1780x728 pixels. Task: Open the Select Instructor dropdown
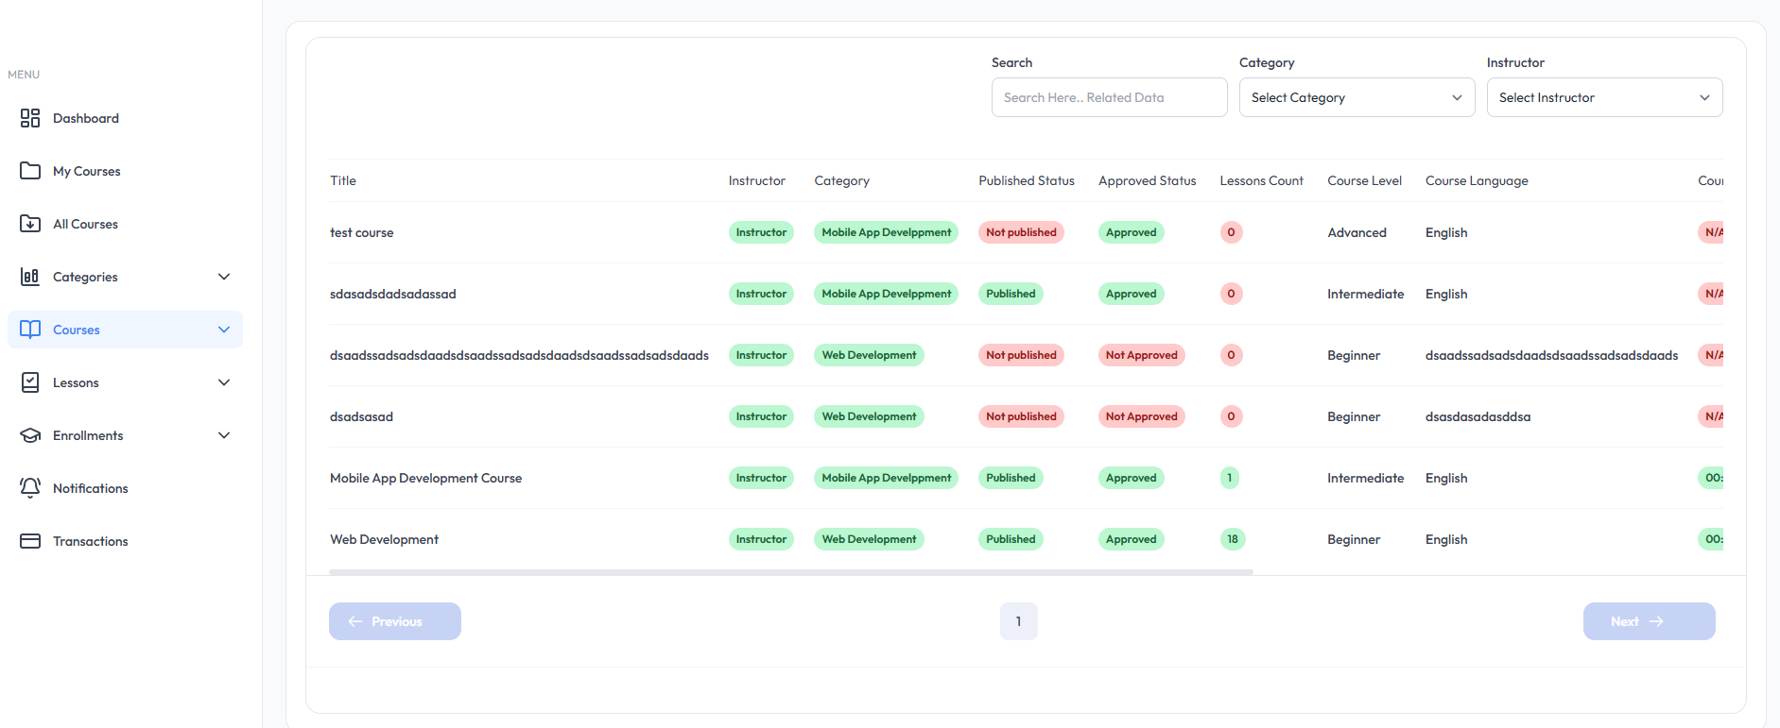(x=1604, y=97)
